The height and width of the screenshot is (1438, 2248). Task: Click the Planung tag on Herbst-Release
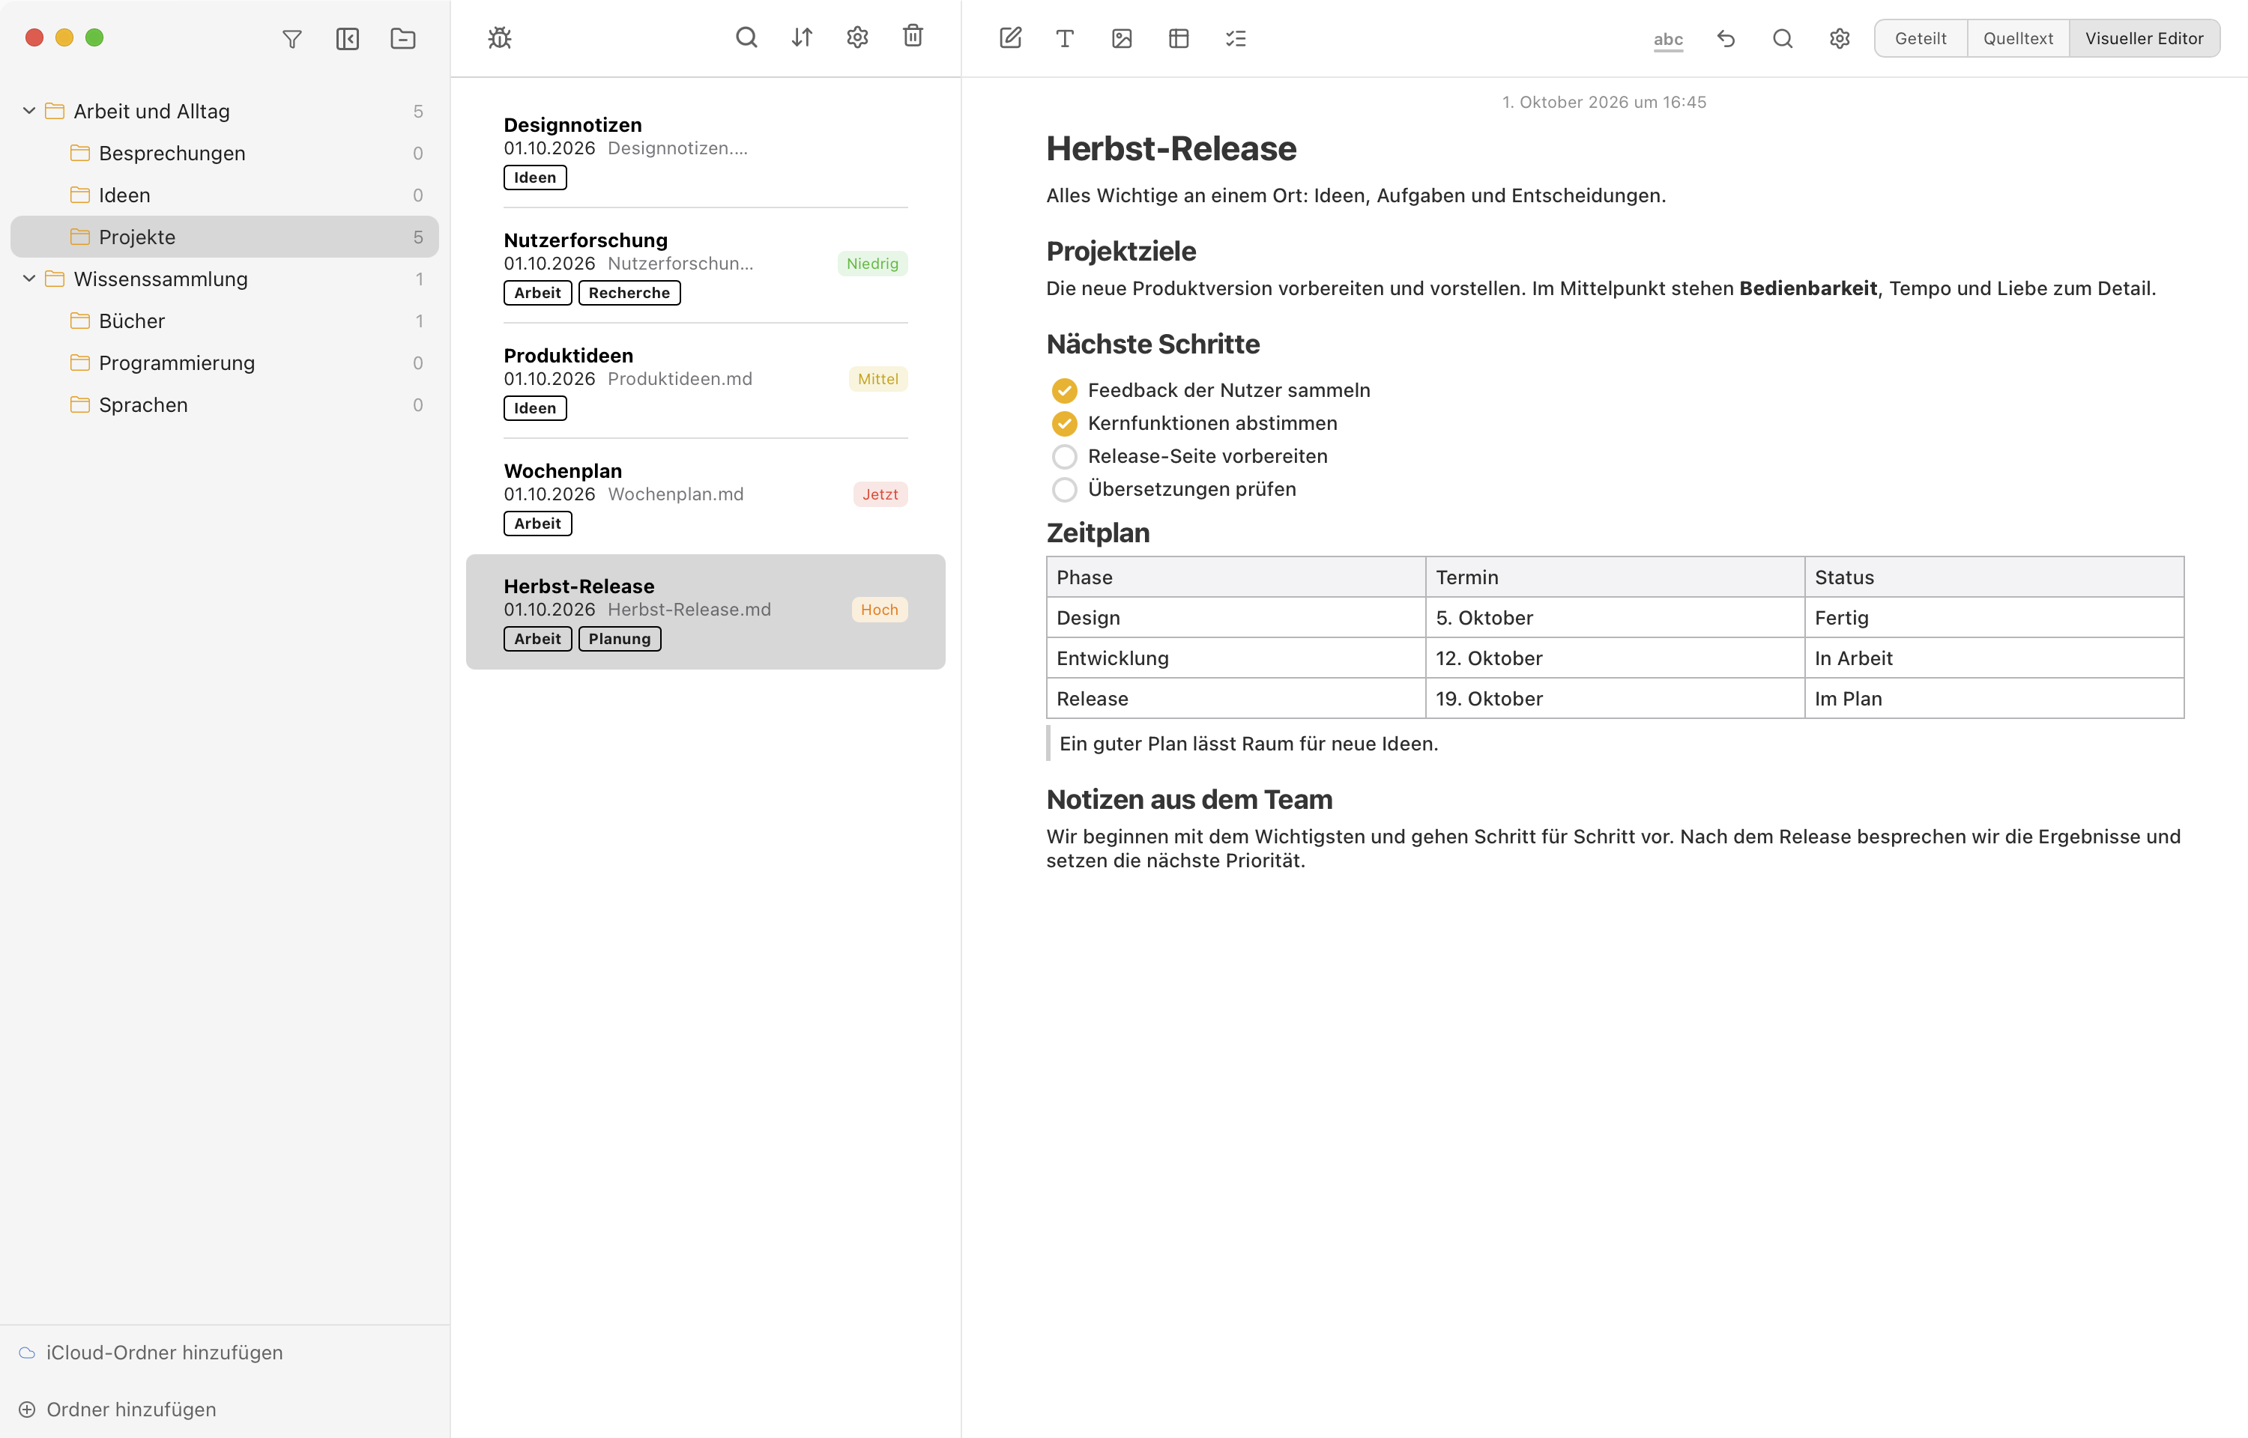[x=619, y=639]
